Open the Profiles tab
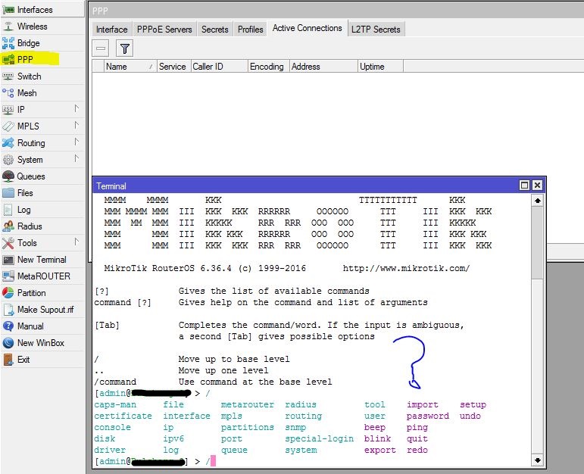 coord(250,30)
